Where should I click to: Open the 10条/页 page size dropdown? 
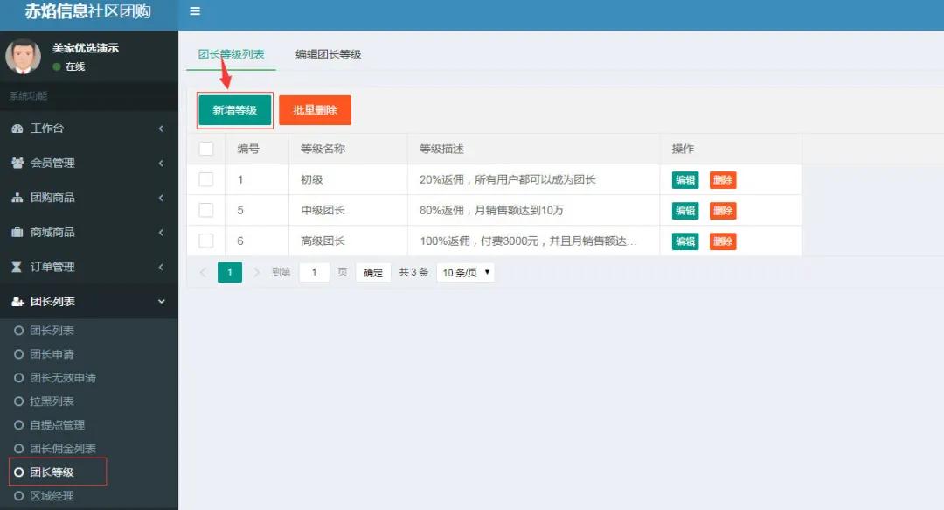[465, 272]
